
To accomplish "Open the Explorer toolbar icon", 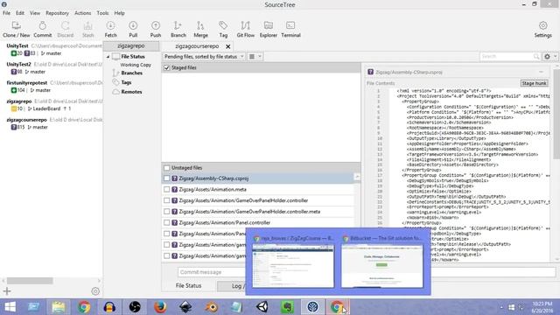I will 269,29.
